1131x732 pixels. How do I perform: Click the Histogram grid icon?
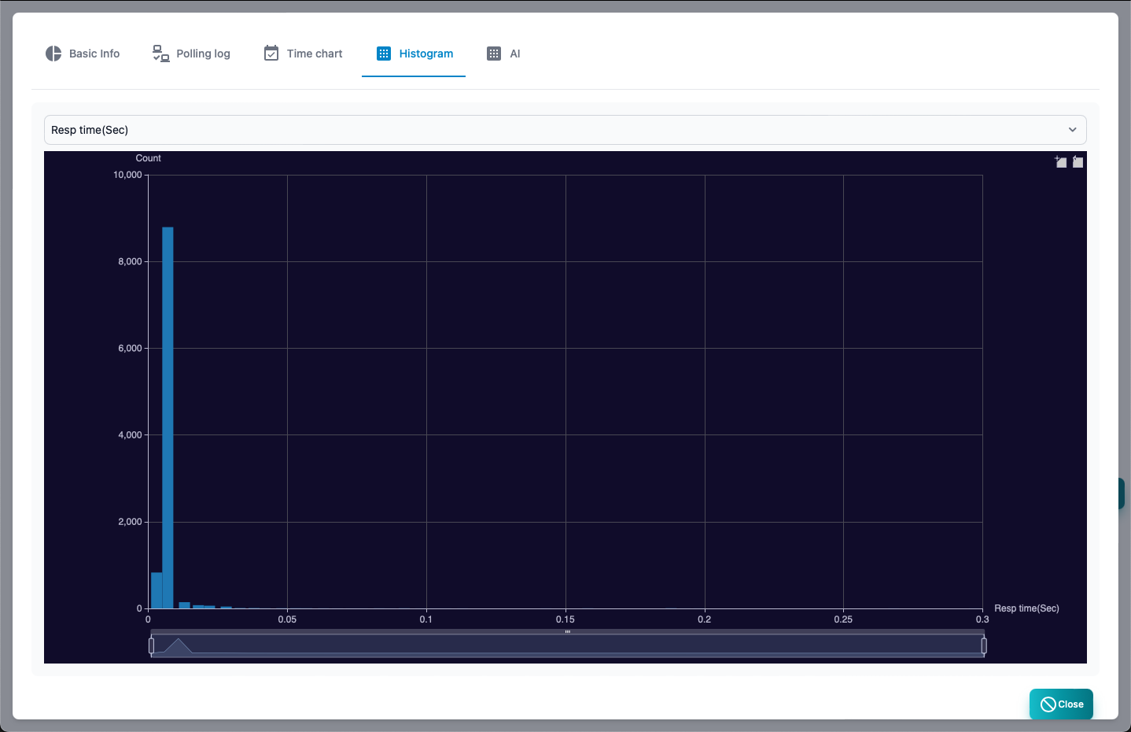384,54
